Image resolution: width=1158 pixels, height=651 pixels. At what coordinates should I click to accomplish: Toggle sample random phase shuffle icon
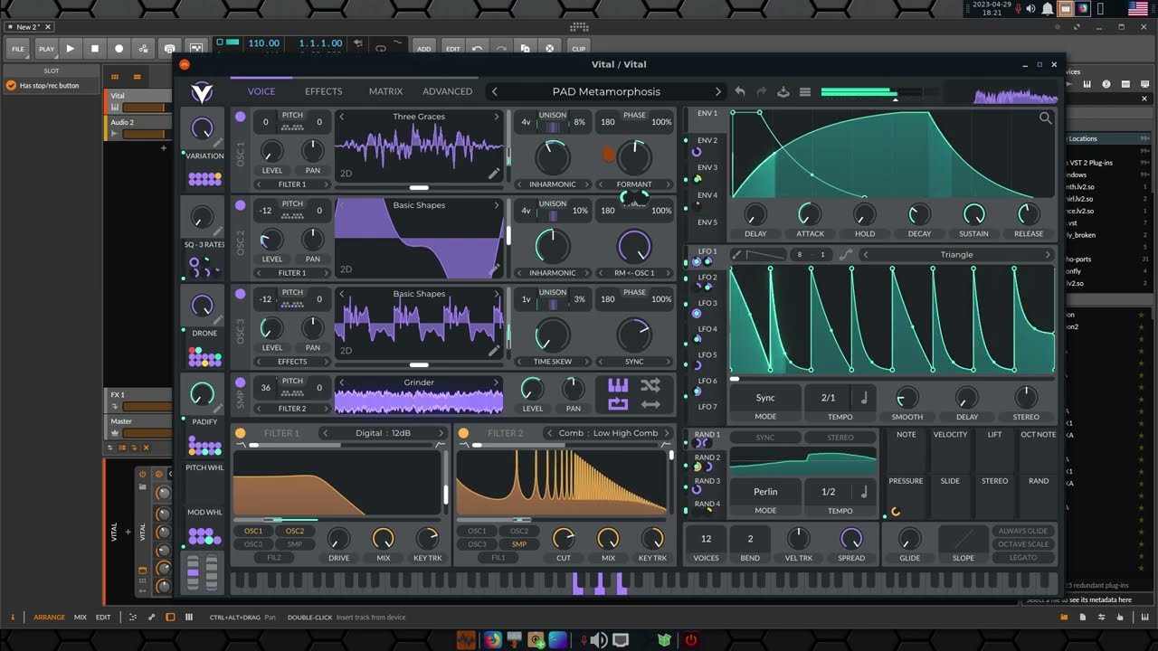point(650,385)
